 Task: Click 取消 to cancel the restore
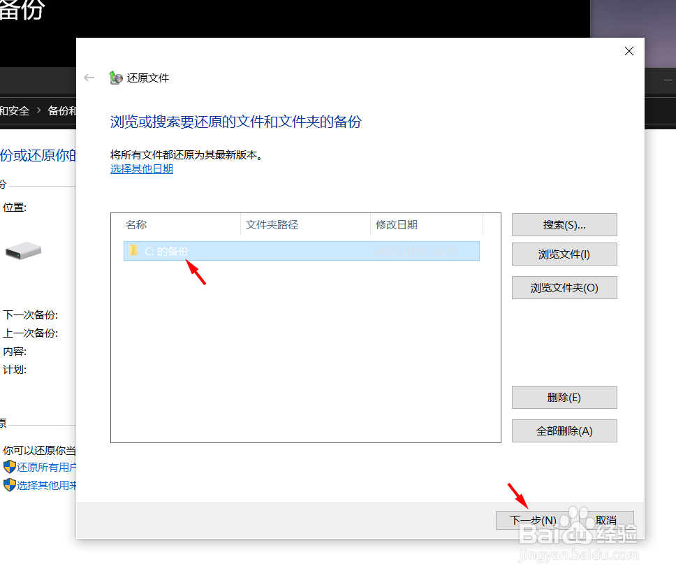(x=606, y=520)
